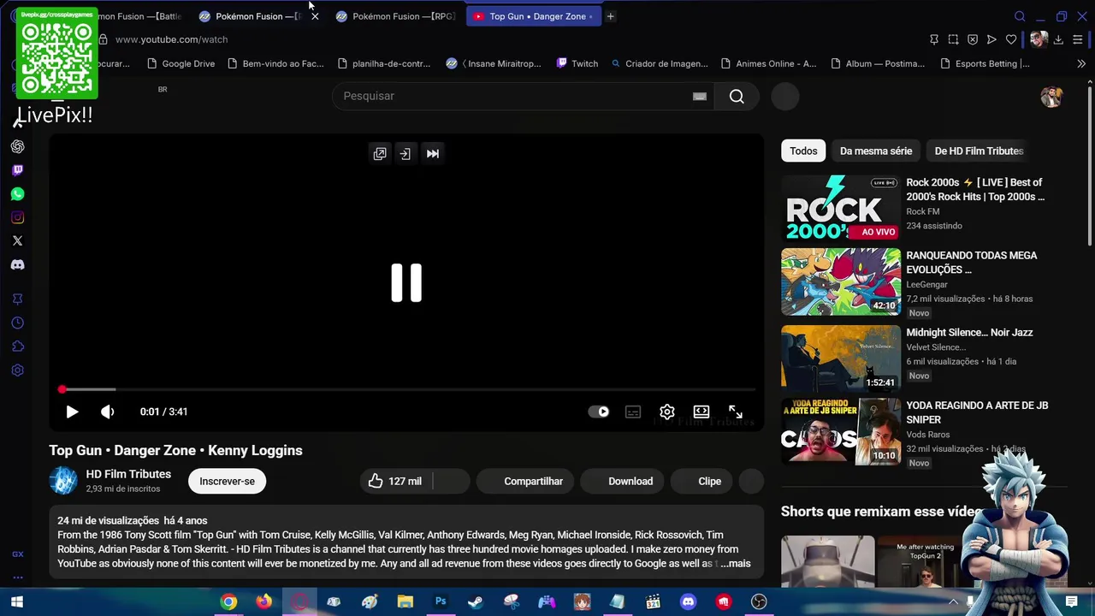Play the video with the small play button

[72, 412]
